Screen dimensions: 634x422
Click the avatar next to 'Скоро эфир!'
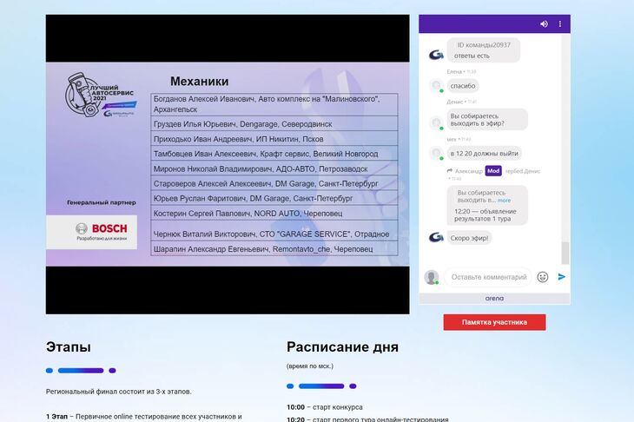[436, 238]
